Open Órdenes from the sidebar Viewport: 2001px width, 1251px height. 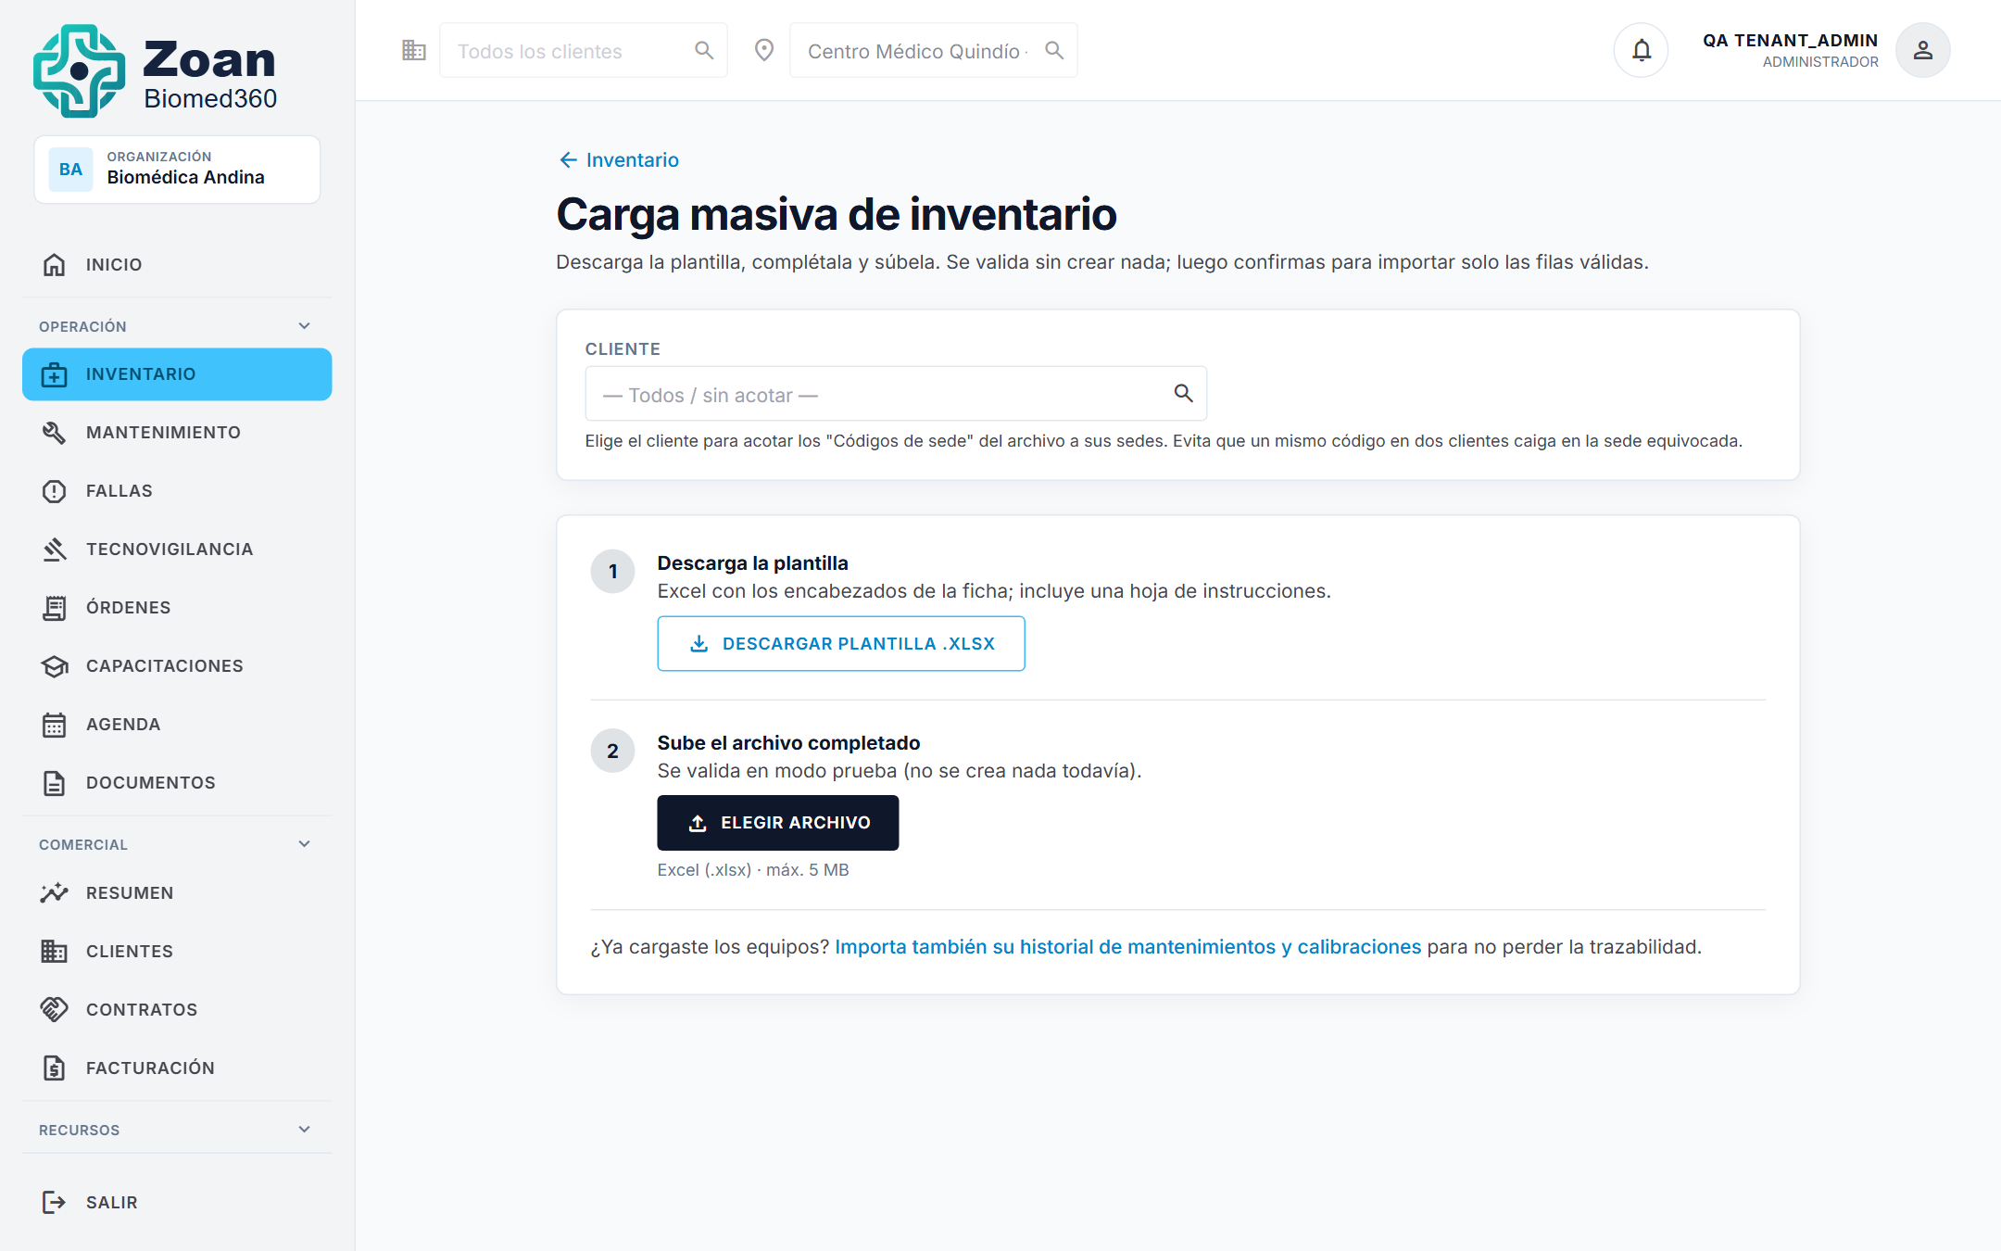pyautogui.click(x=177, y=608)
